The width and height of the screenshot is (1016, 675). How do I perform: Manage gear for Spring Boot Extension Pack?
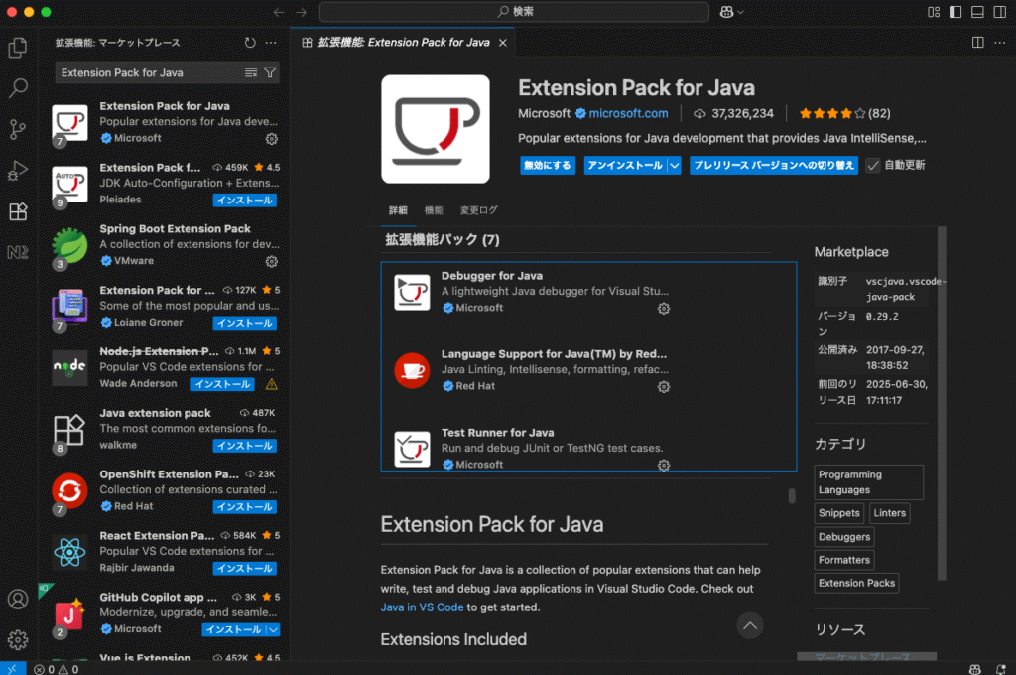tap(272, 261)
